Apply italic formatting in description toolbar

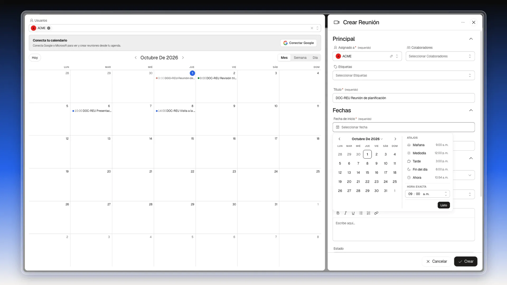345,213
